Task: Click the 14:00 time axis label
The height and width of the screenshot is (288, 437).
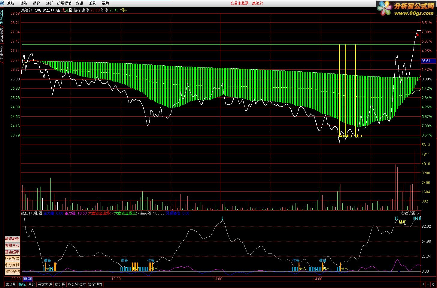Action: [x=317, y=279]
